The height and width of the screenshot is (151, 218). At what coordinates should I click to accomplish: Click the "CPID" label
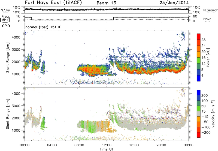(x=6, y=26)
